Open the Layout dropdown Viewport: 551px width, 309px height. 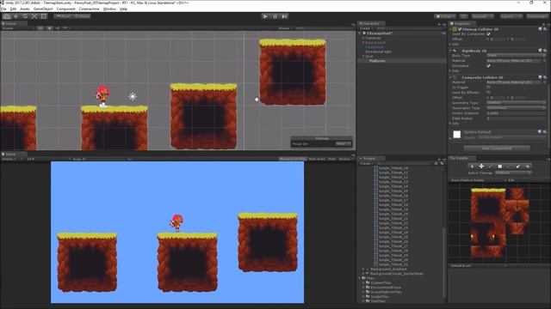point(536,16)
